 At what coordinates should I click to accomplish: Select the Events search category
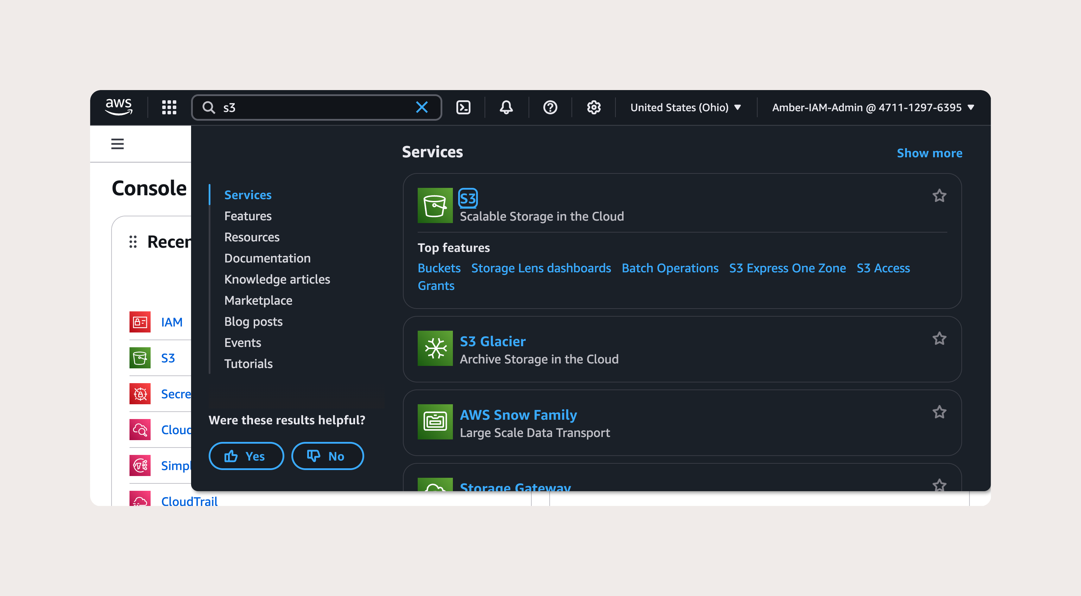pyautogui.click(x=242, y=342)
